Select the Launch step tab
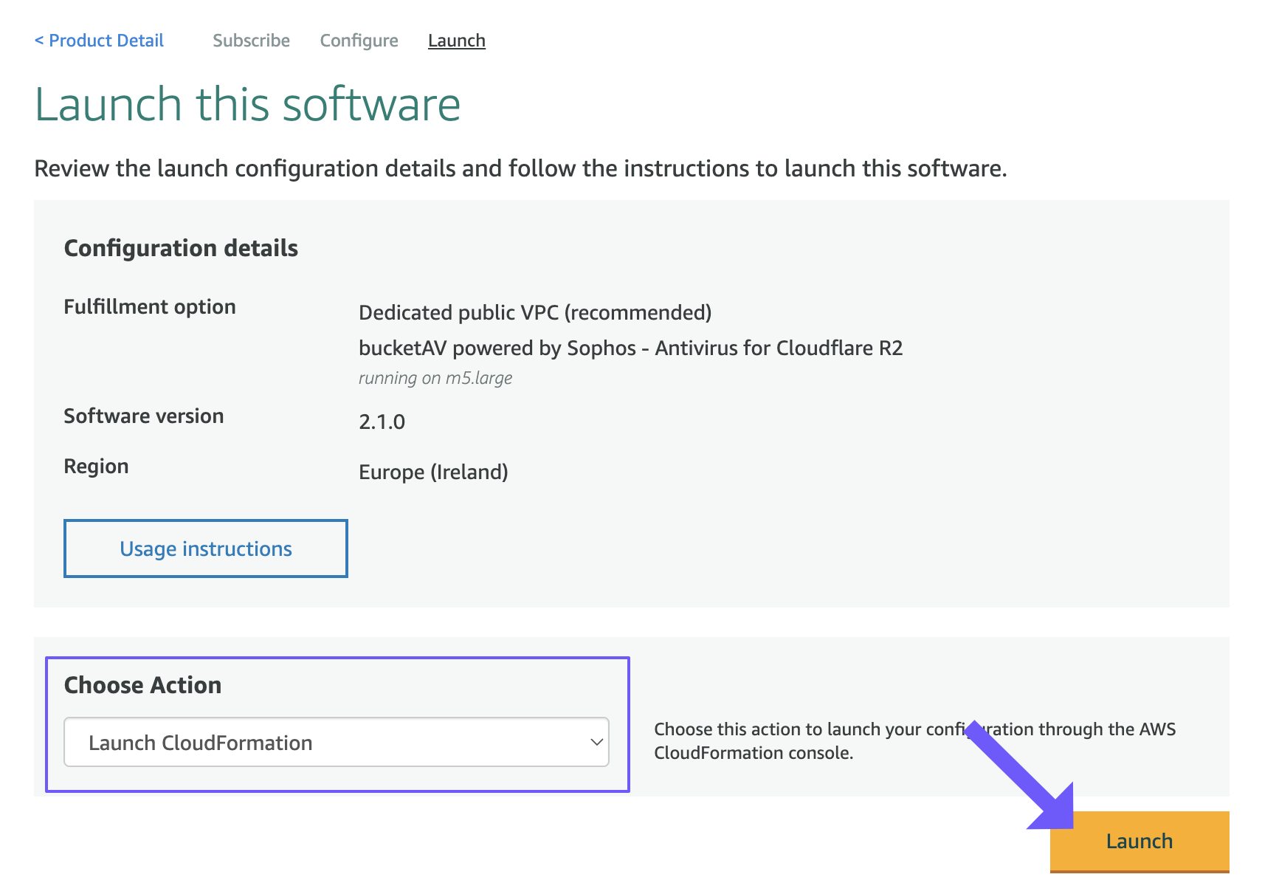This screenshot has width=1262, height=894. click(456, 41)
